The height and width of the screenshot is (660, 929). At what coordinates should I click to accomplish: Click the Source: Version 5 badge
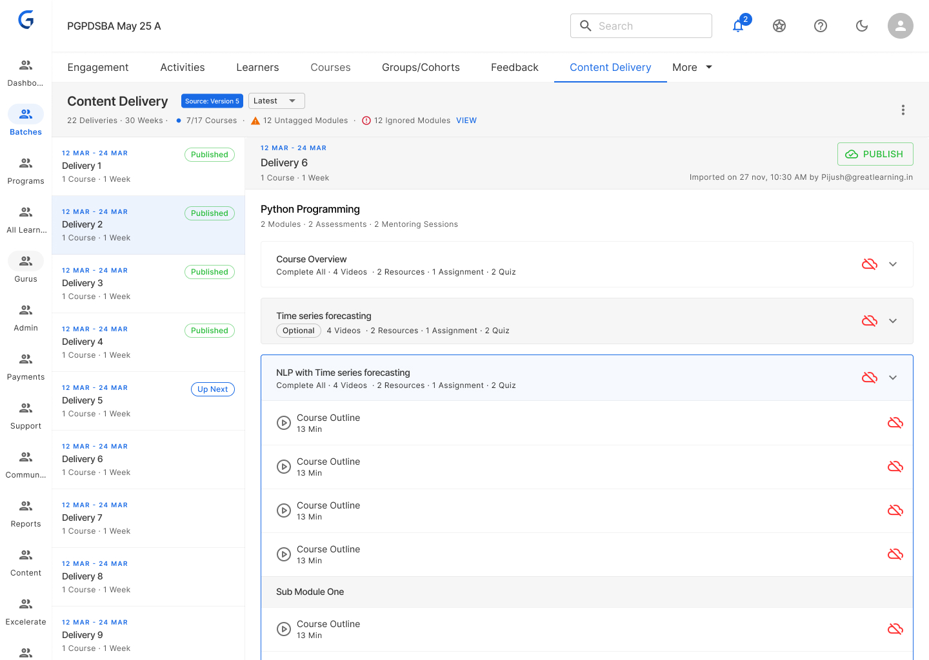point(212,101)
